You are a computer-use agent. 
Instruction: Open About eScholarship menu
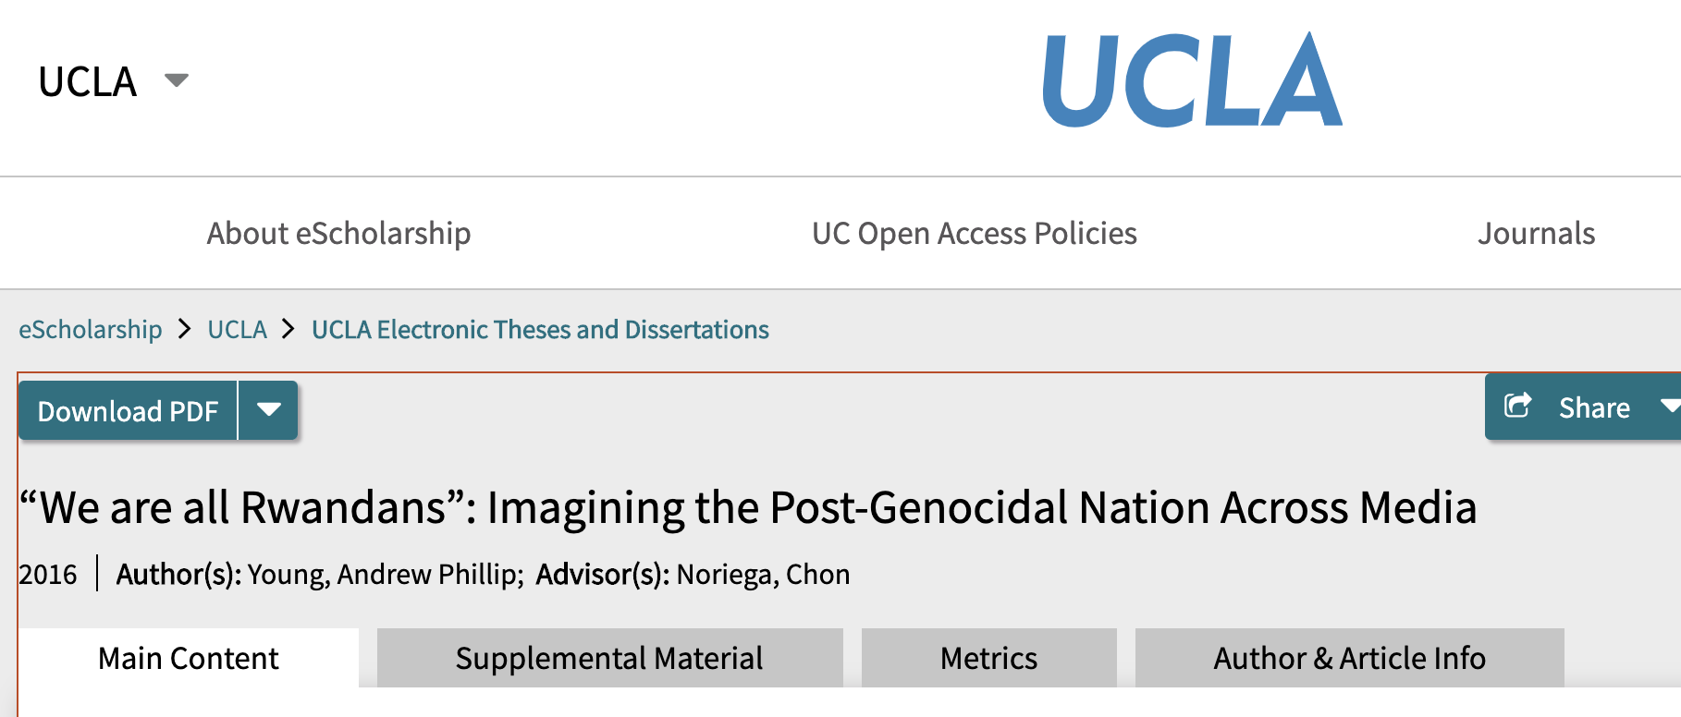point(338,233)
